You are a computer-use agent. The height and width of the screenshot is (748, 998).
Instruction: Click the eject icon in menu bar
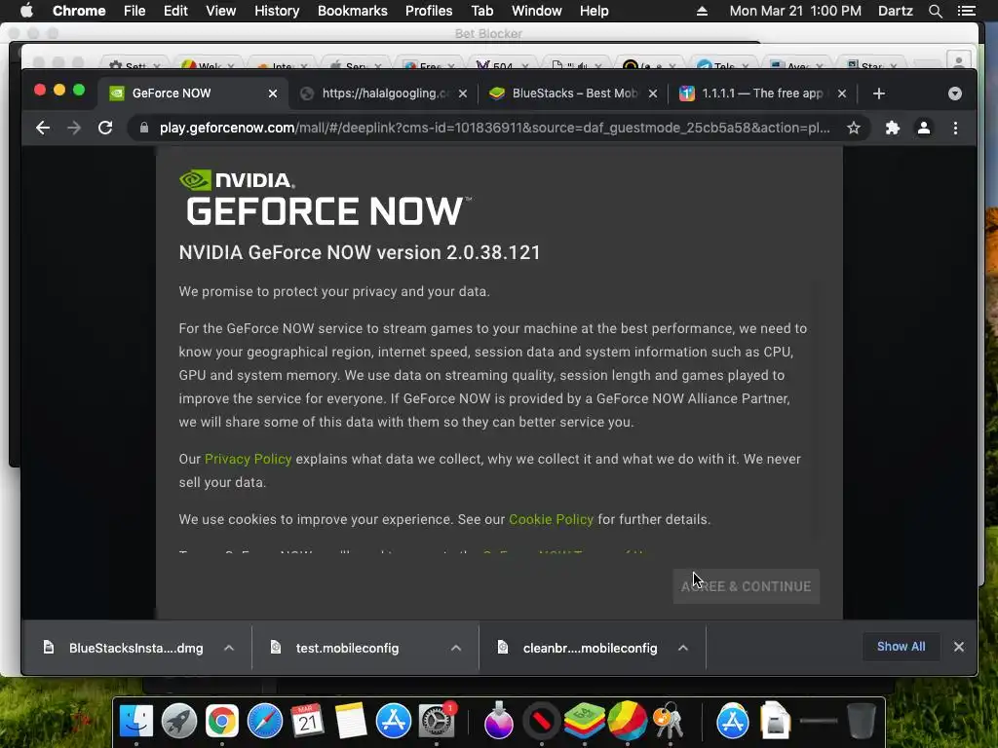(702, 11)
